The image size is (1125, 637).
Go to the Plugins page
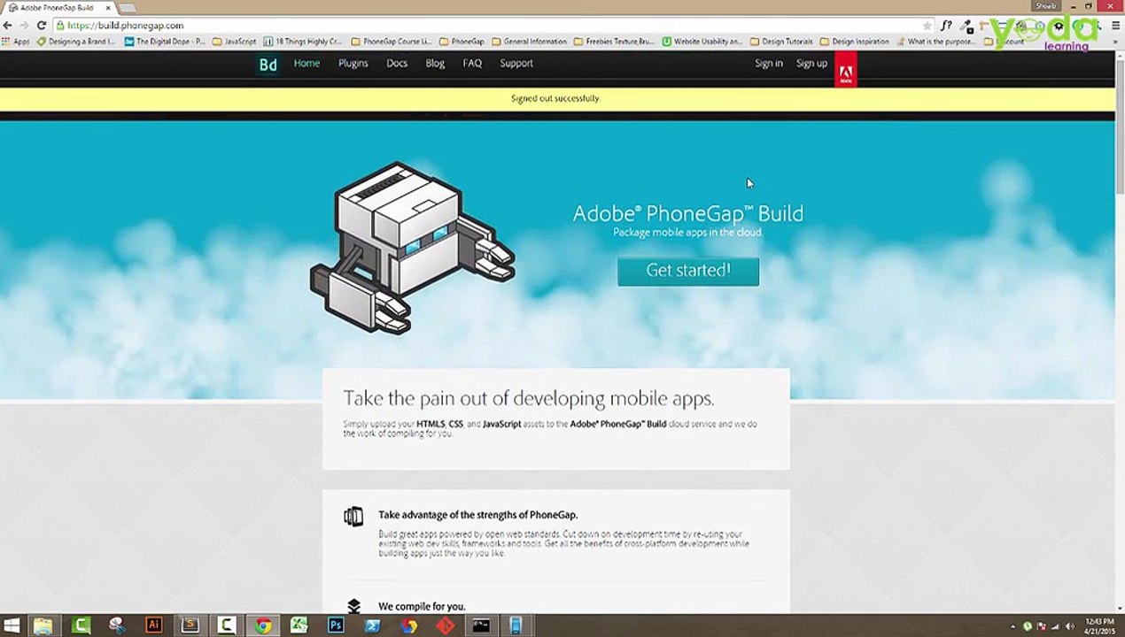coord(353,64)
